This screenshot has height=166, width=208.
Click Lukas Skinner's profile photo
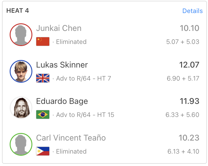(x=21, y=71)
